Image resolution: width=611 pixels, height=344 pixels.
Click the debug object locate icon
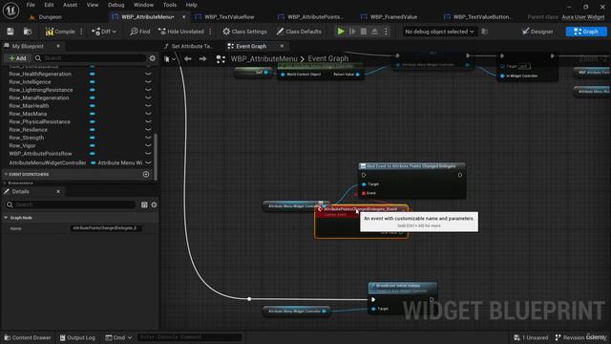point(485,32)
